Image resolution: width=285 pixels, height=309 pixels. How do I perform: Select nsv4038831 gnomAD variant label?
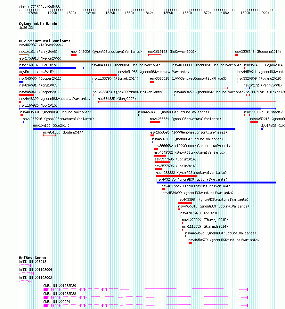pyautogui.click(x=185, y=119)
